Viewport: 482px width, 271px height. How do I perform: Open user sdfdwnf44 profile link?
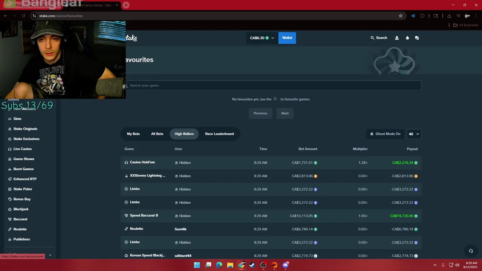point(183,256)
